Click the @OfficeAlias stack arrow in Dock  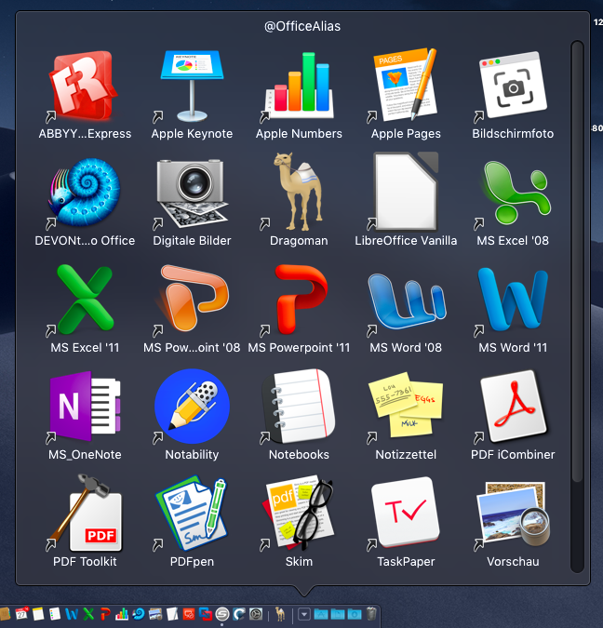tap(304, 614)
